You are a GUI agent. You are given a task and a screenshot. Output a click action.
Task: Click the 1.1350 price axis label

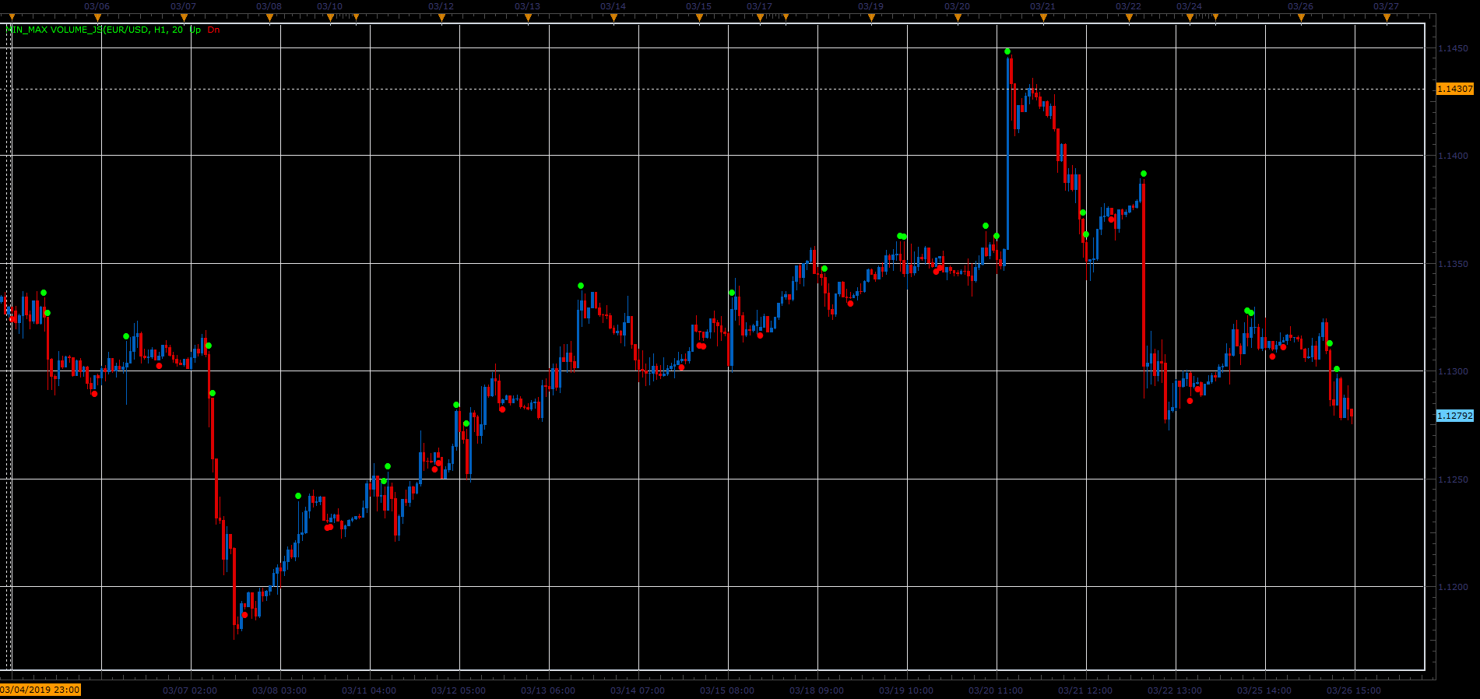click(1453, 264)
